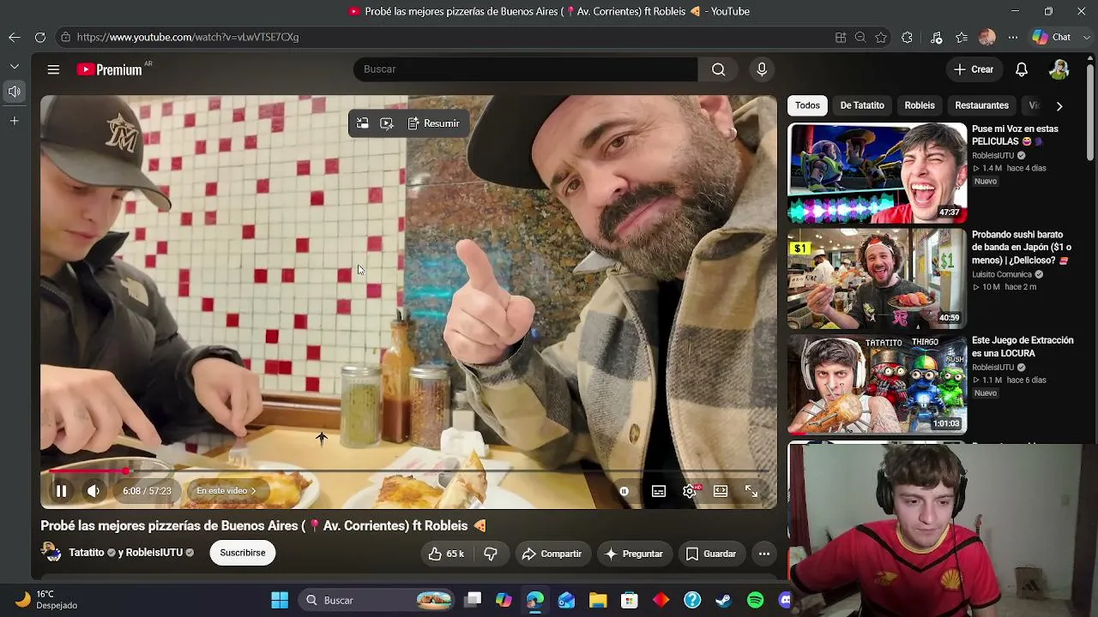The image size is (1098, 617).
Task: Select the Restaurantes filter chip
Action: (981, 105)
